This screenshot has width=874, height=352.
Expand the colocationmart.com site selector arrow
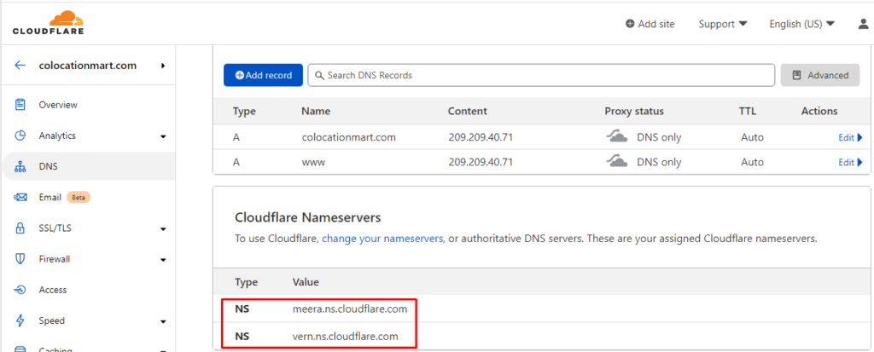point(163,66)
